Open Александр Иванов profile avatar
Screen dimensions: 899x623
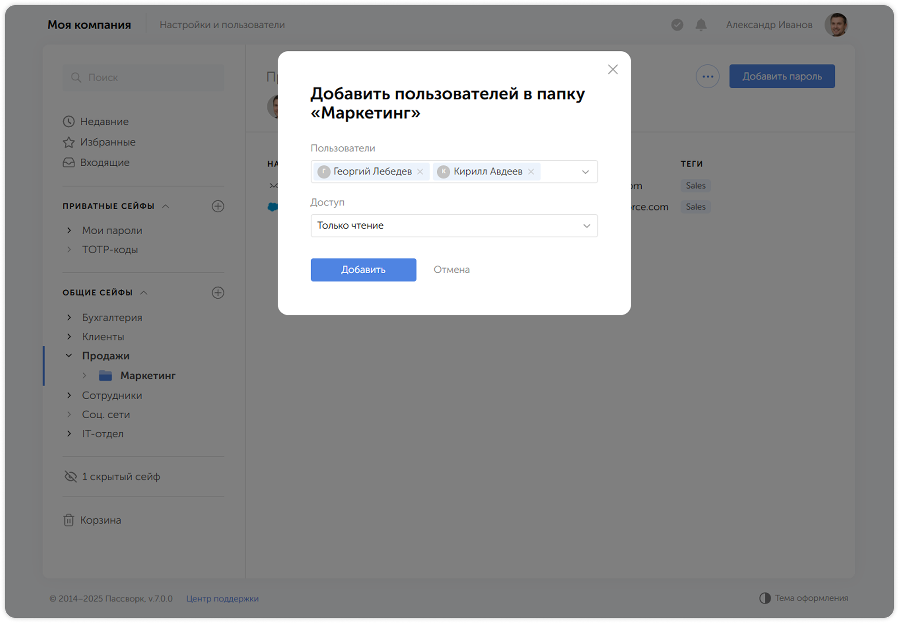(x=836, y=25)
